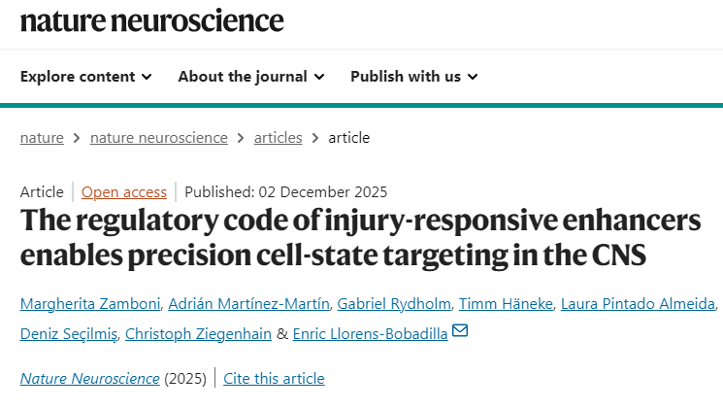Click the envelope icon beside Enric Llorens-Bobadilla
Image resolution: width=723 pixels, height=409 pixels.
coord(460,331)
